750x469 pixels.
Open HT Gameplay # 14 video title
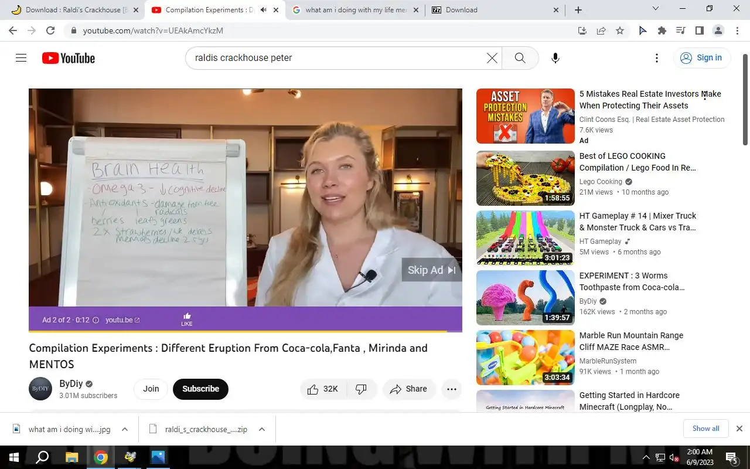[637, 222]
